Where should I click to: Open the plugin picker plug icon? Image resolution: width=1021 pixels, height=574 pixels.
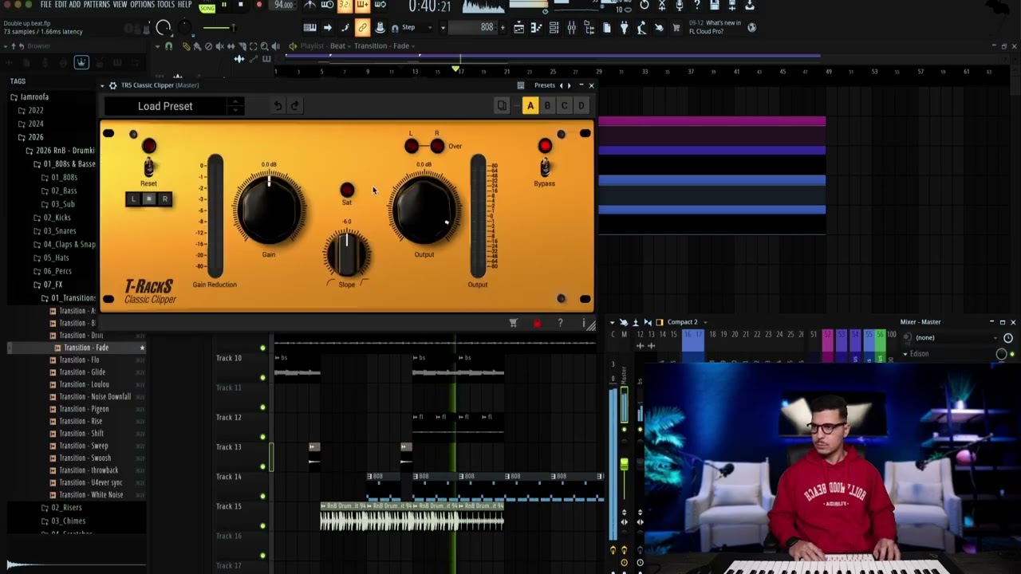point(624,27)
